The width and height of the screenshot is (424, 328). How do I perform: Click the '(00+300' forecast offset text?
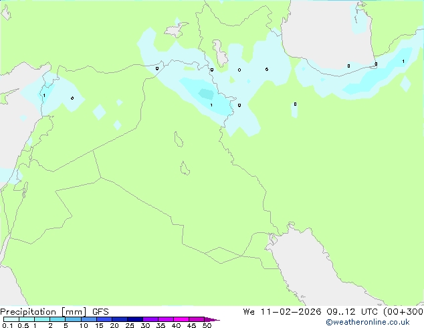pyautogui.click(x=403, y=312)
